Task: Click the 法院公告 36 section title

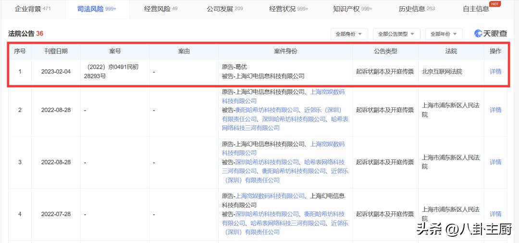Action: click(26, 34)
